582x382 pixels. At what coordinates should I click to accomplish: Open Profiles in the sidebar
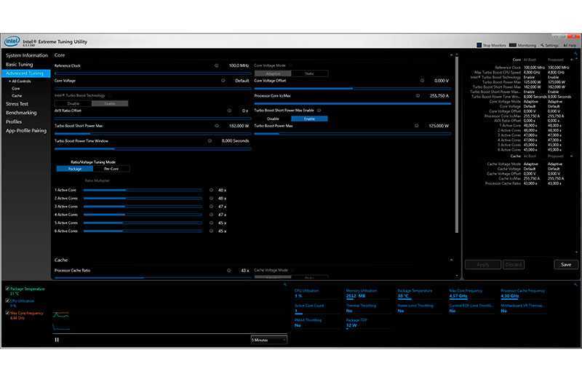(x=14, y=122)
